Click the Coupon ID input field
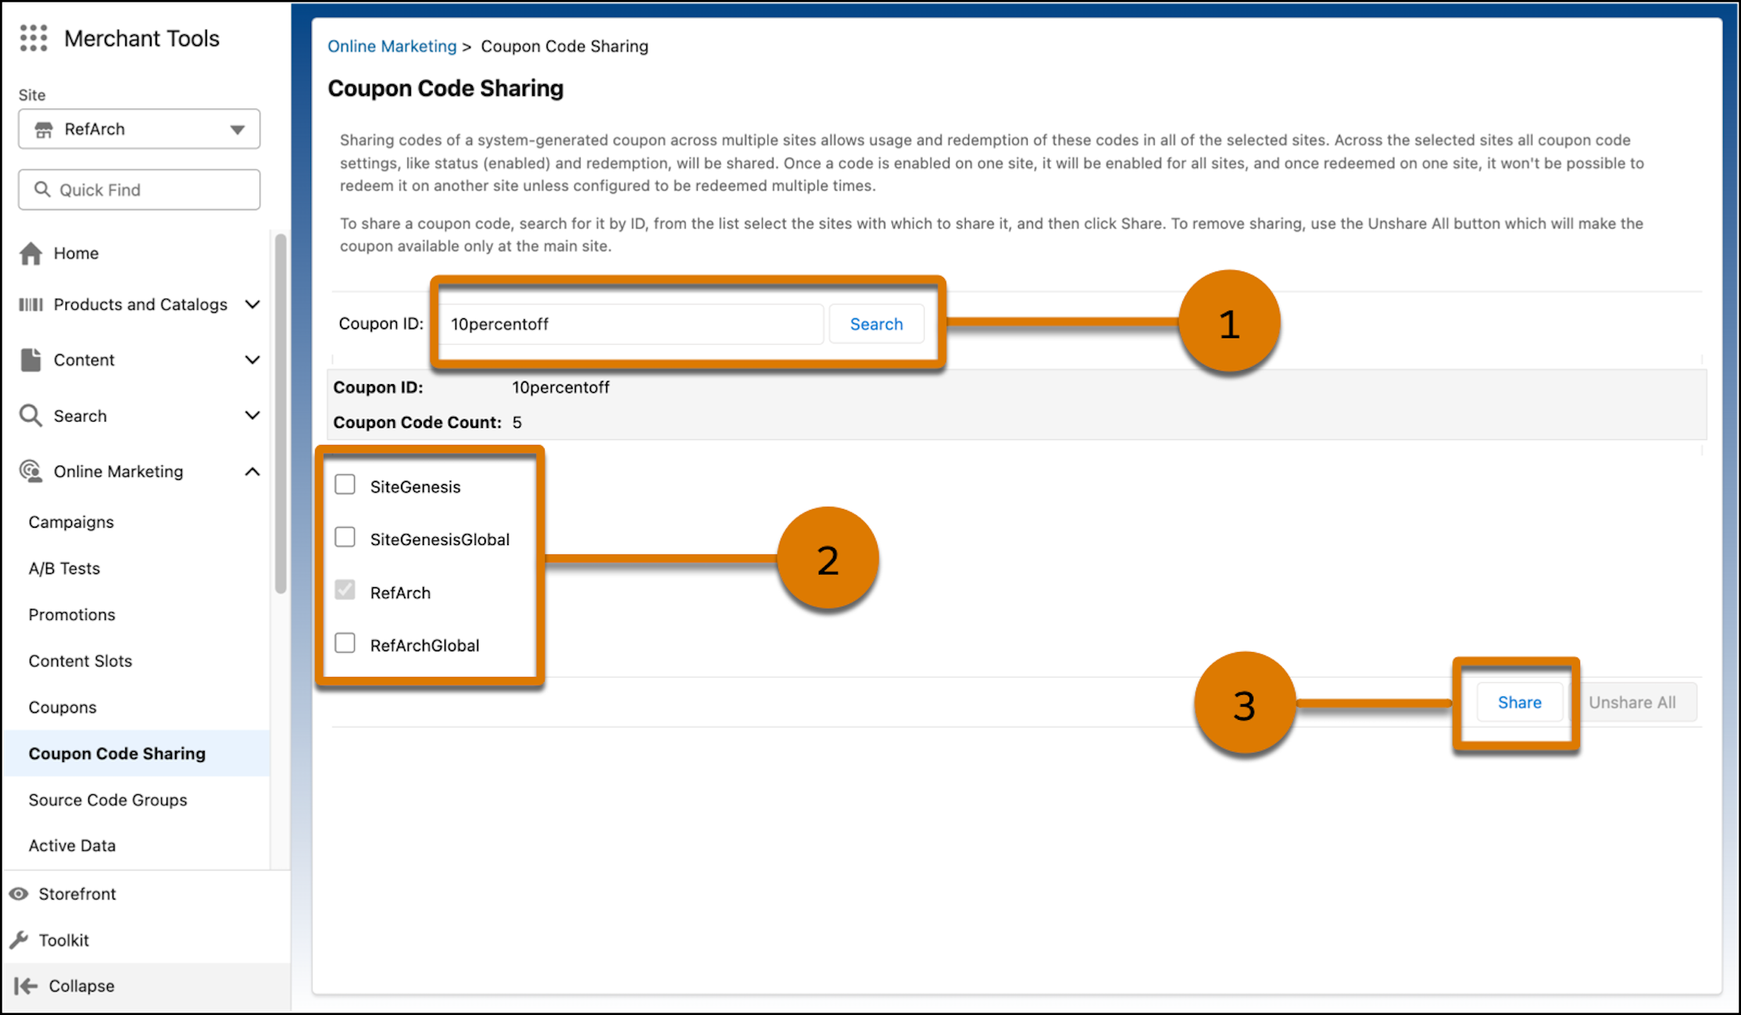Image resolution: width=1741 pixels, height=1015 pixels. click(x=631, y=324)
